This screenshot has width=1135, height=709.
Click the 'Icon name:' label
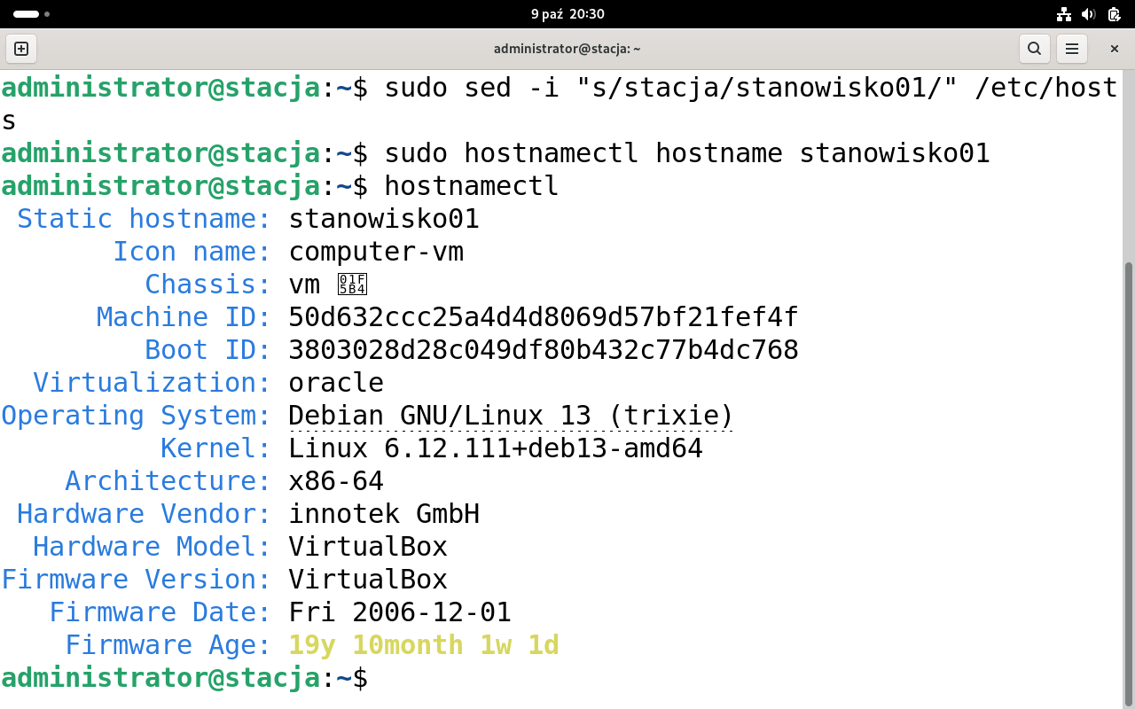192,252
